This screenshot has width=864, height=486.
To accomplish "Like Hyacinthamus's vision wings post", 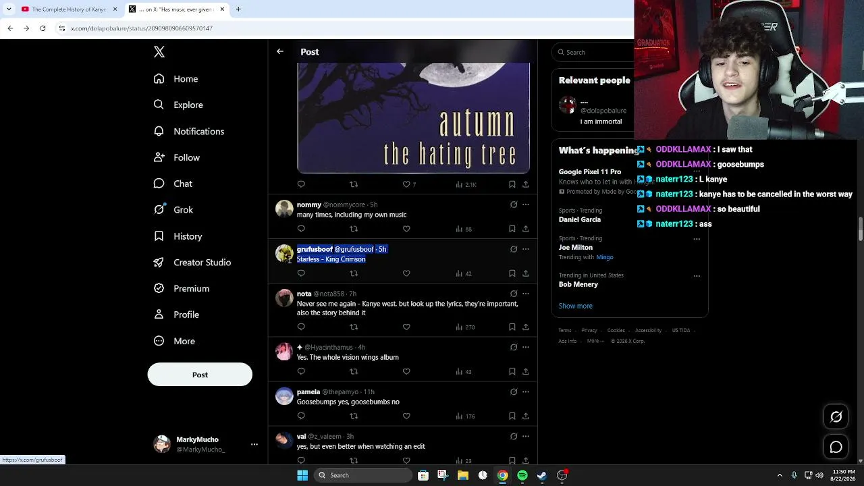I will (406, 371).
